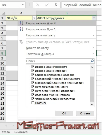
Task: Click the formula bar confirm checkmark
Action: pos(47,5)
